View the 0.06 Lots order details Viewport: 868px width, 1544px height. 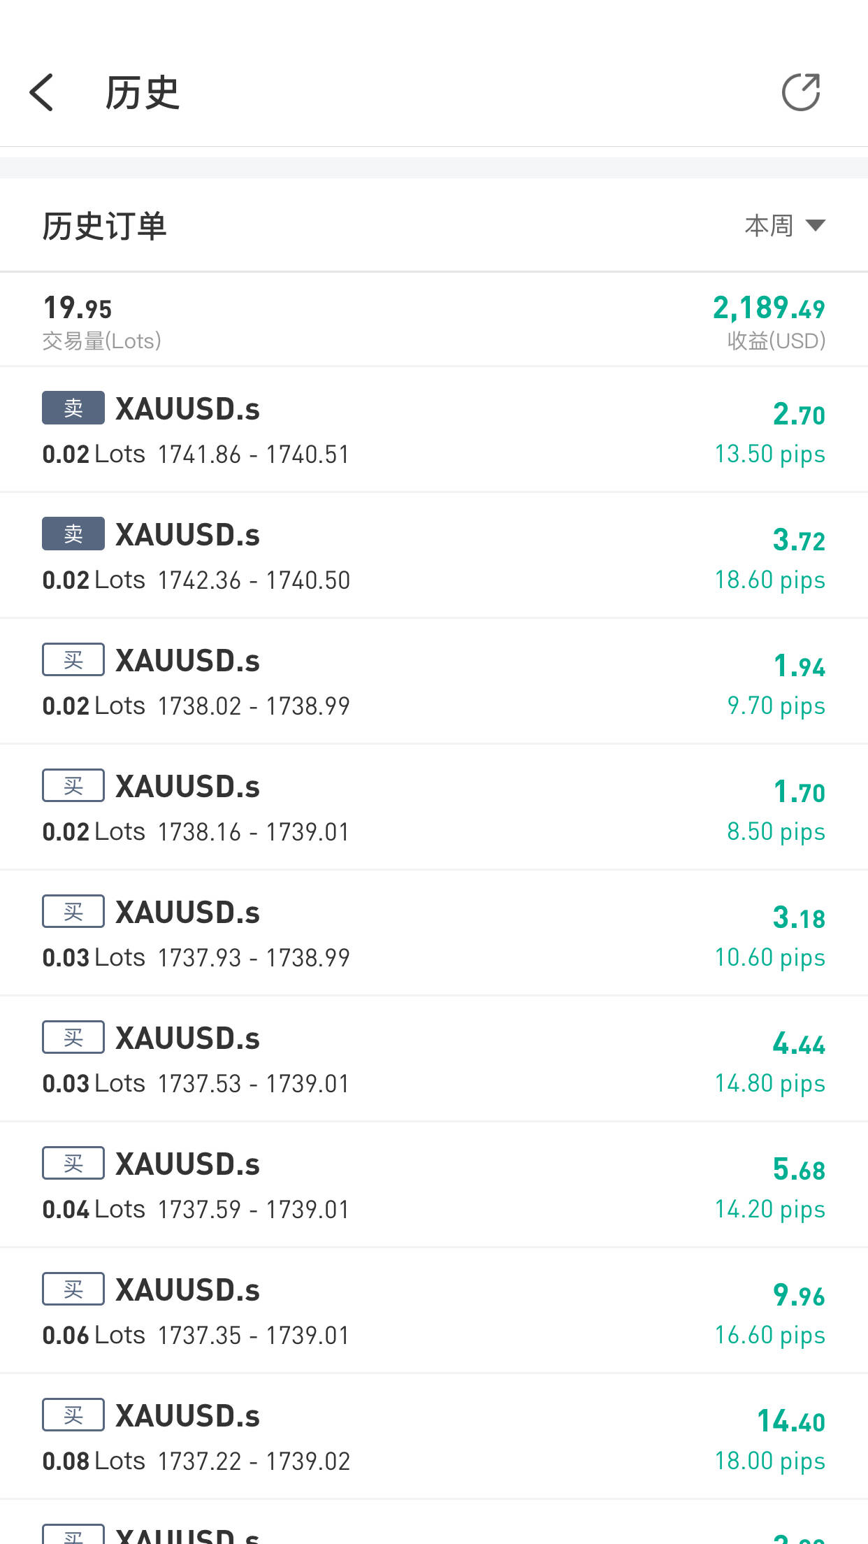pos(433,1311)
